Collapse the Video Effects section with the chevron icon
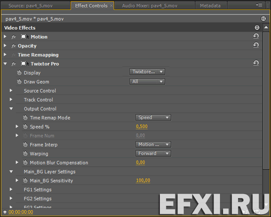 point(257,28)
